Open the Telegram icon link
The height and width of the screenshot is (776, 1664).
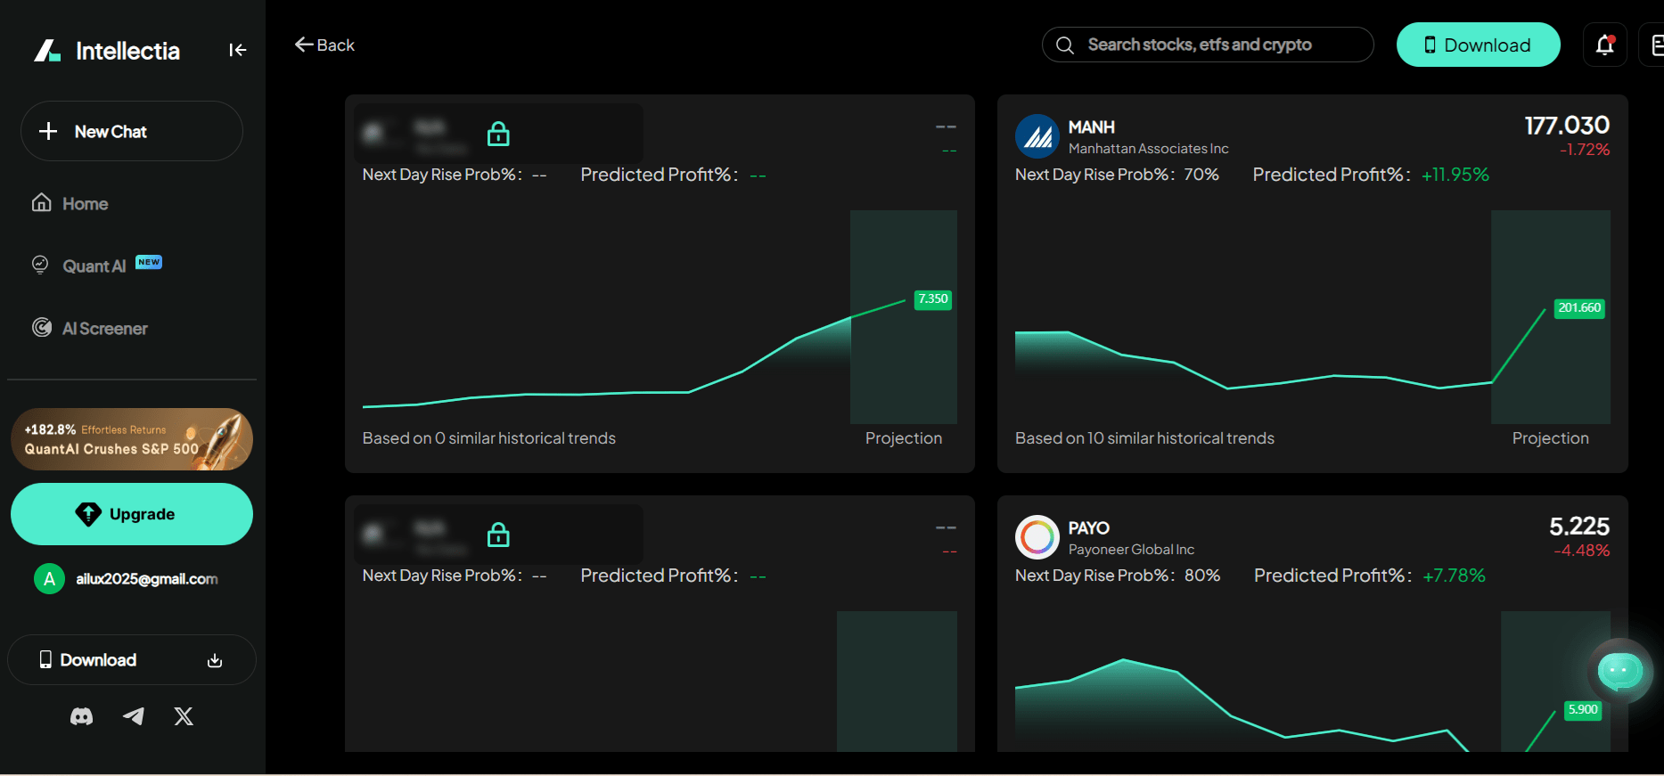[x=133, y=716]
